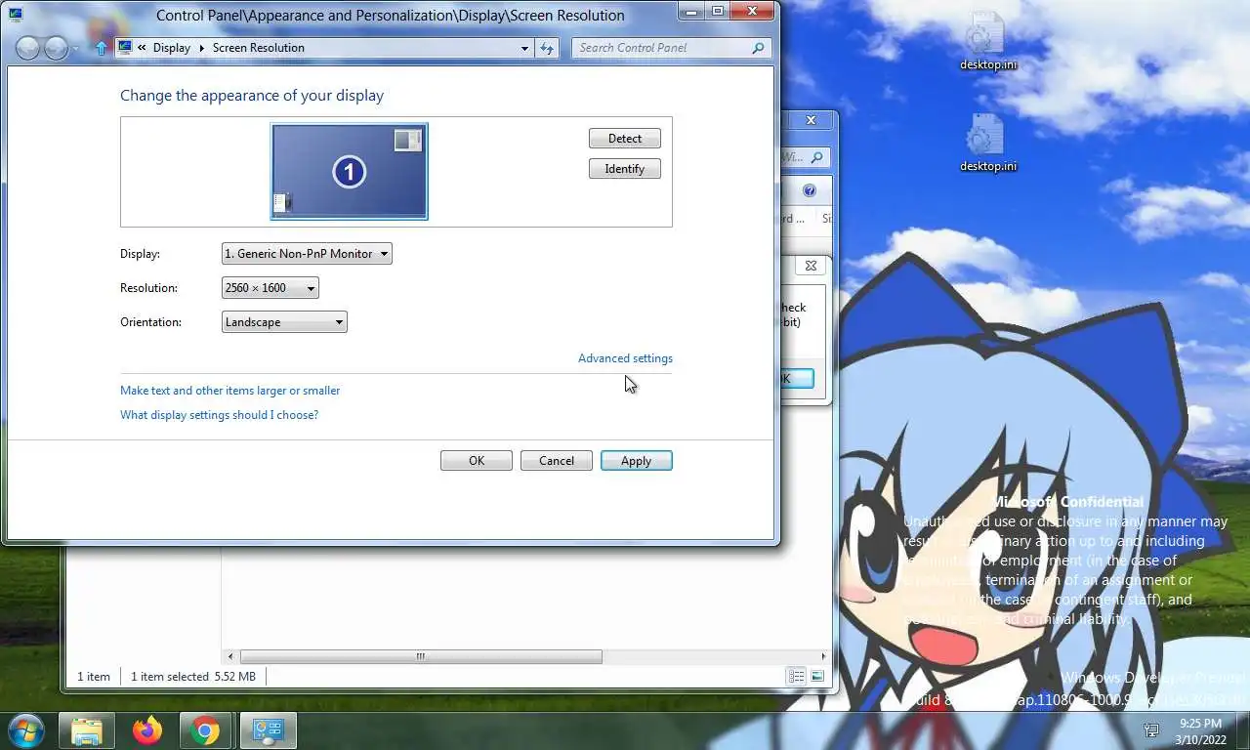Click the blue Up arrow icon
The width and height of the screenshot is (1250, 750).
102,48
